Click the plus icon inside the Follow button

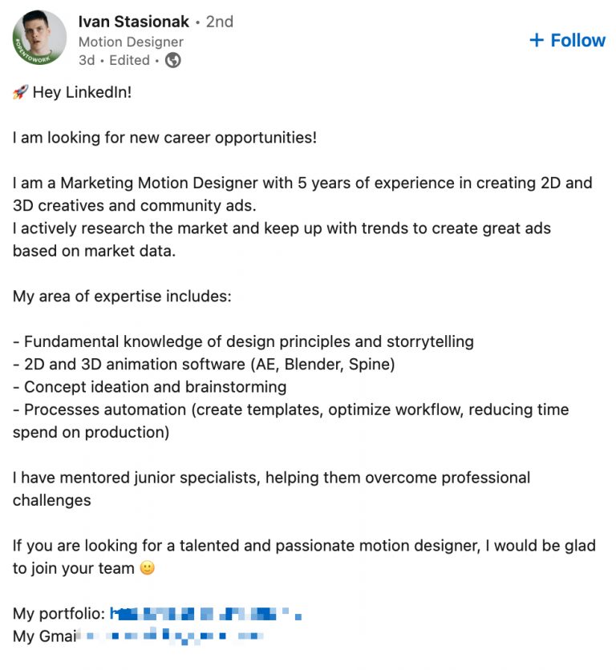(537, 40)
